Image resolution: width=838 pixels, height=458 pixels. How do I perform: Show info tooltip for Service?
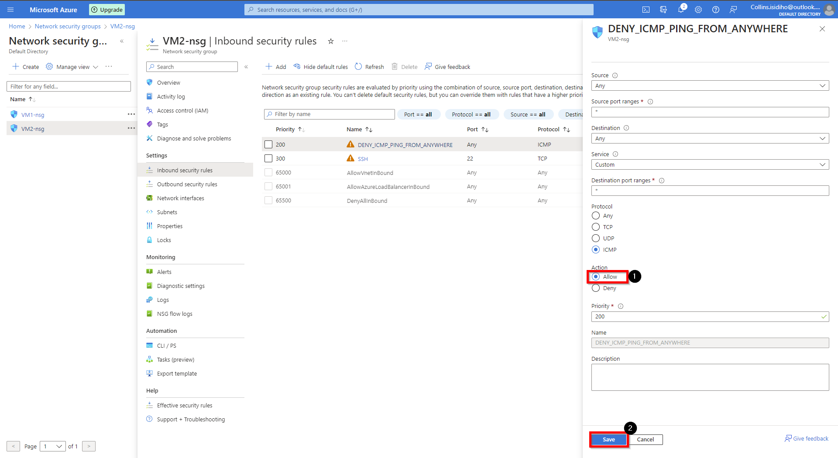tap(615, 154)
